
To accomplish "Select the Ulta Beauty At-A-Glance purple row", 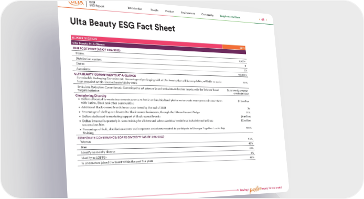I will pyautogui.click(x=158, y=48).
